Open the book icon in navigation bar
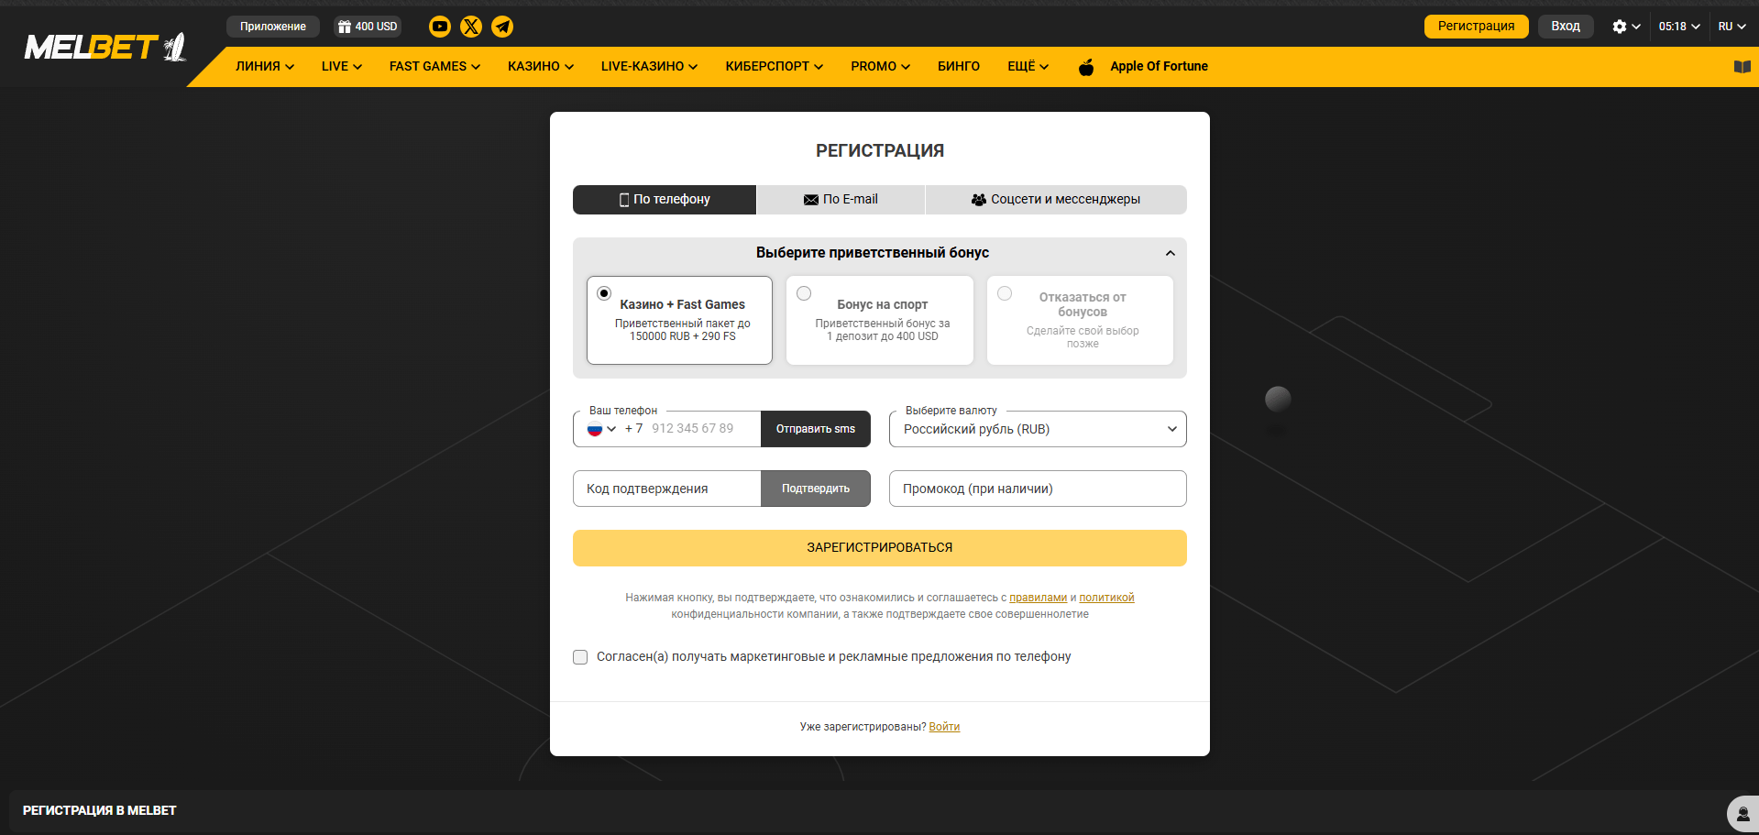The height and width of the screenshot is (835, 1759). pos(1743,67)
